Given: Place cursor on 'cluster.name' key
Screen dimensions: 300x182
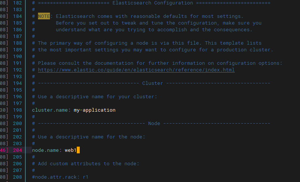Looking at the screenshot, I should click(x=50, y=110).
